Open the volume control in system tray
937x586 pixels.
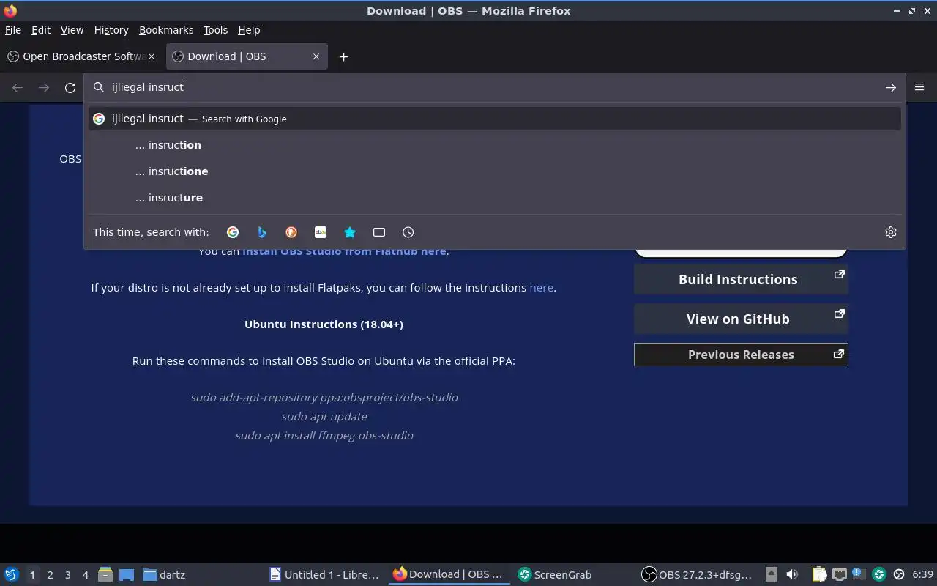[x=792, y=574]
